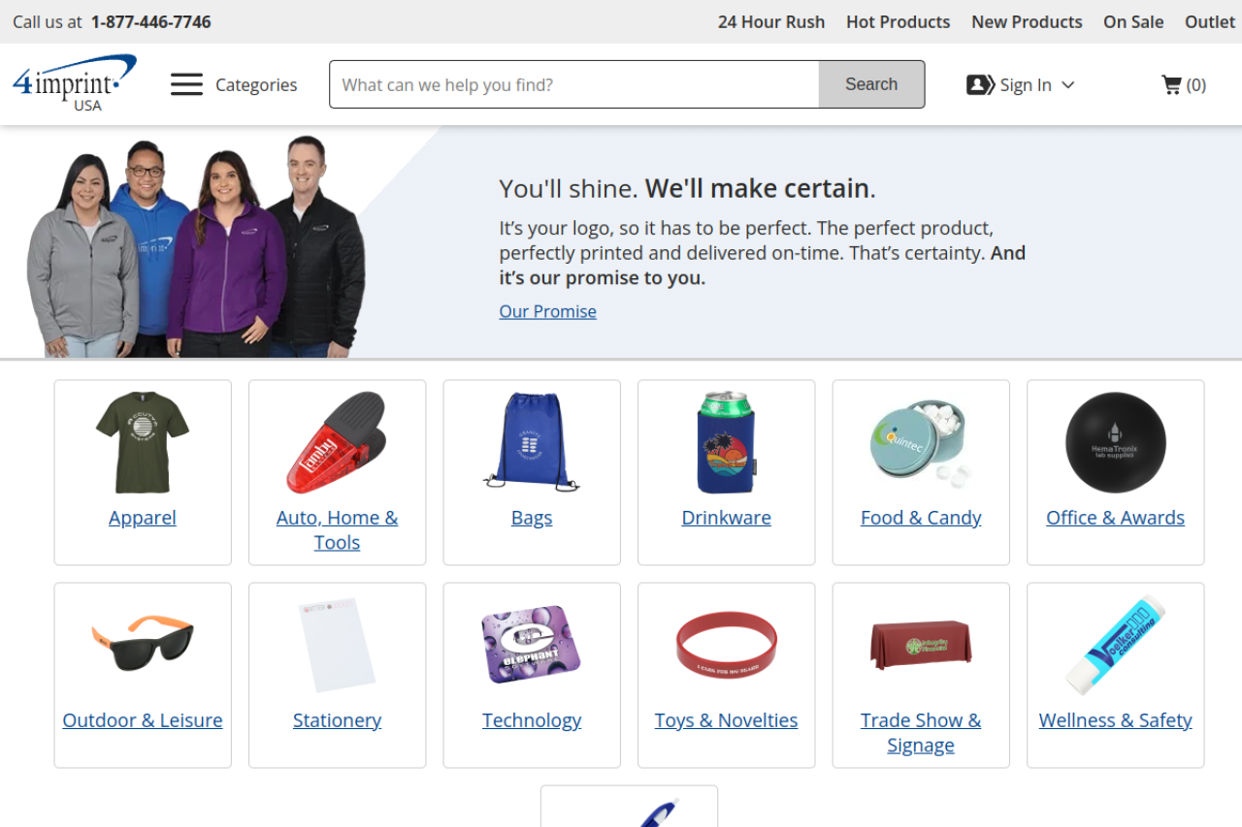Open the Wellness & Safety category link

coord(1115,720)
